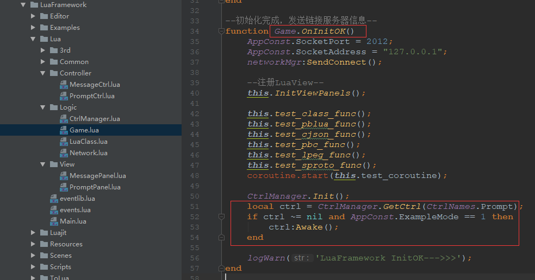Screen dimensions: 535x280
Task: Expand the Examples folder arrow
Action: pos(33,27)
